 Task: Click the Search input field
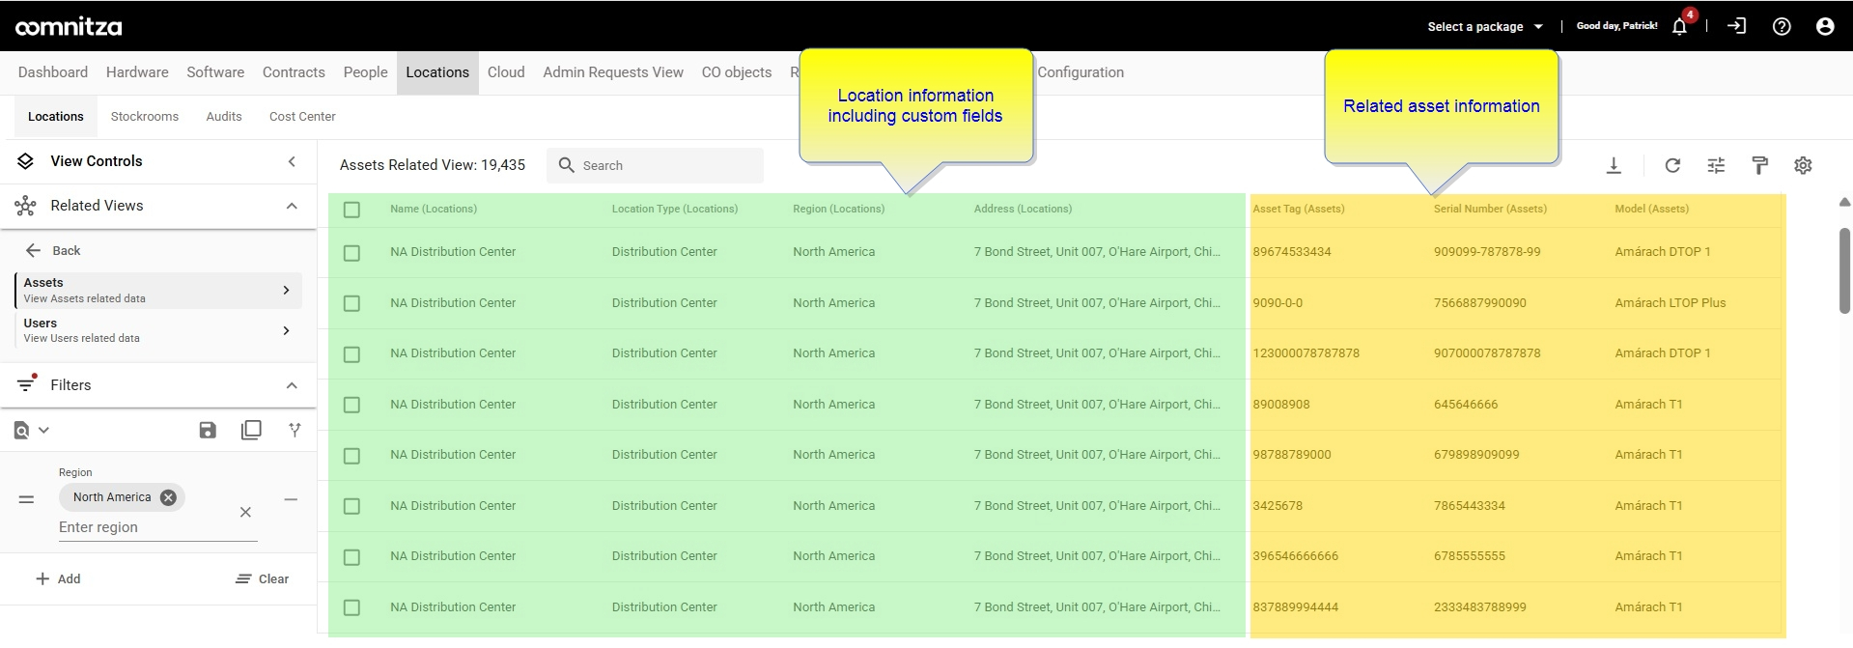(656, 165)
